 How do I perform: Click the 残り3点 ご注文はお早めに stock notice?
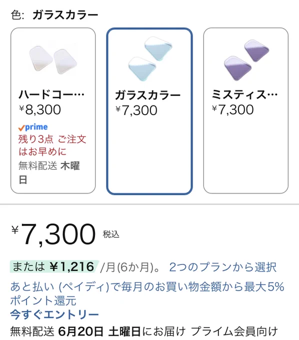[52, 145]
